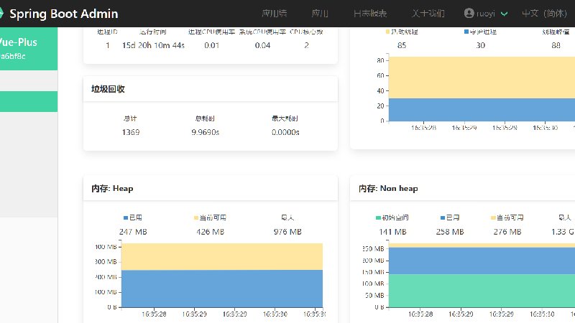Toggle the yellow 当前可用 legend in Non heap
The image size is (575, 323).
(x=493, y=217)
